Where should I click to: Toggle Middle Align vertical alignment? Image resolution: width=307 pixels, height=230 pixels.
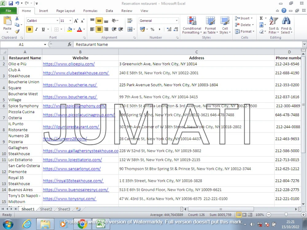(99, 21)
